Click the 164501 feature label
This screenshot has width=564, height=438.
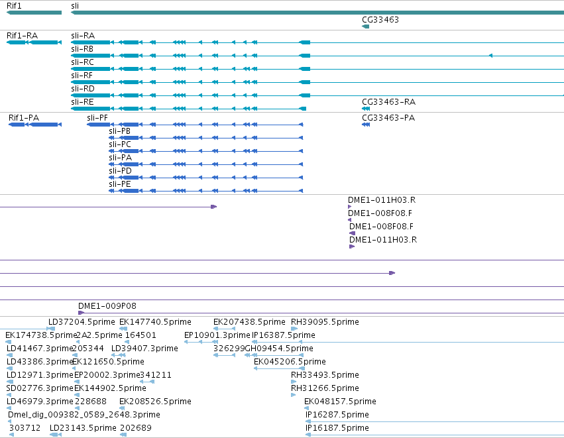141,335
